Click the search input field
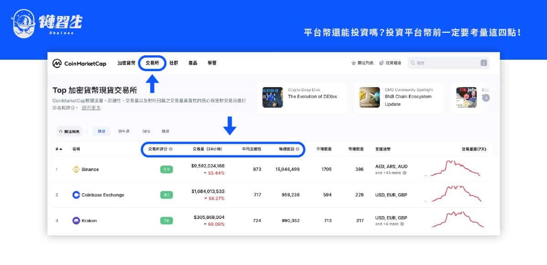The height and width of the screenshot is (265, 547). click(448, 63)
